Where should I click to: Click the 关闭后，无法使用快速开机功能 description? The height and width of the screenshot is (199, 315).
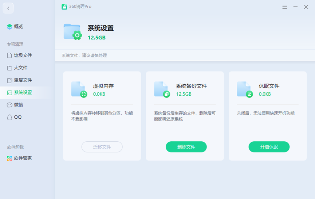[x=265, y=113]
